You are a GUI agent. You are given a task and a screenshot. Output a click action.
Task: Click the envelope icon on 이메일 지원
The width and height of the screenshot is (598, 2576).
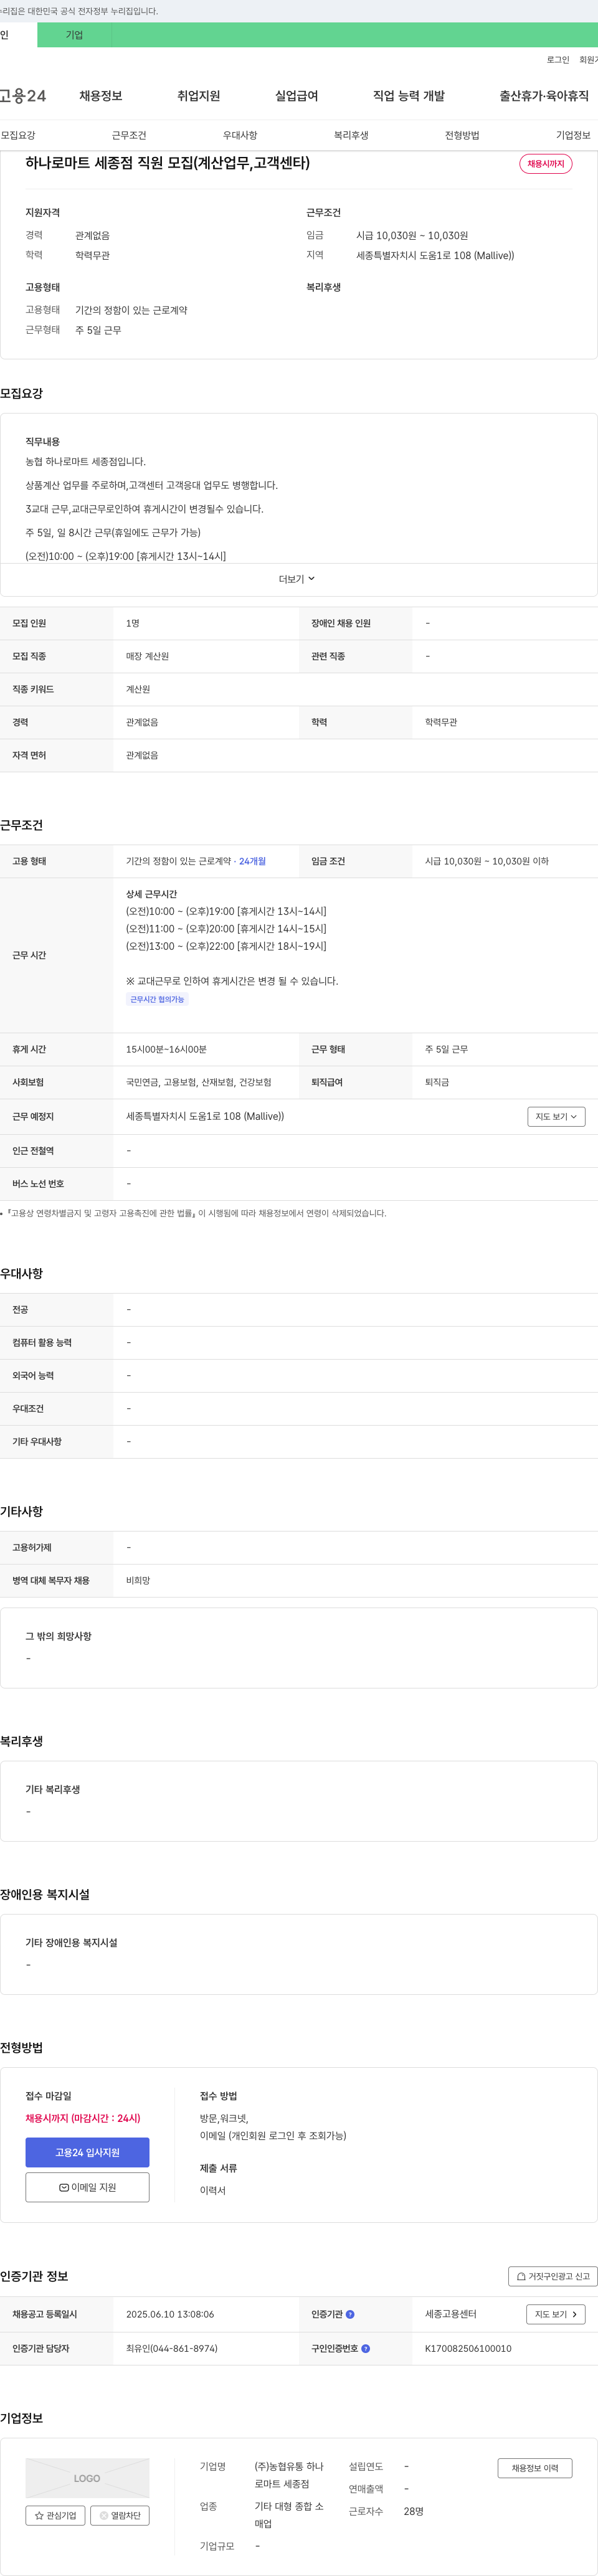64,2187
